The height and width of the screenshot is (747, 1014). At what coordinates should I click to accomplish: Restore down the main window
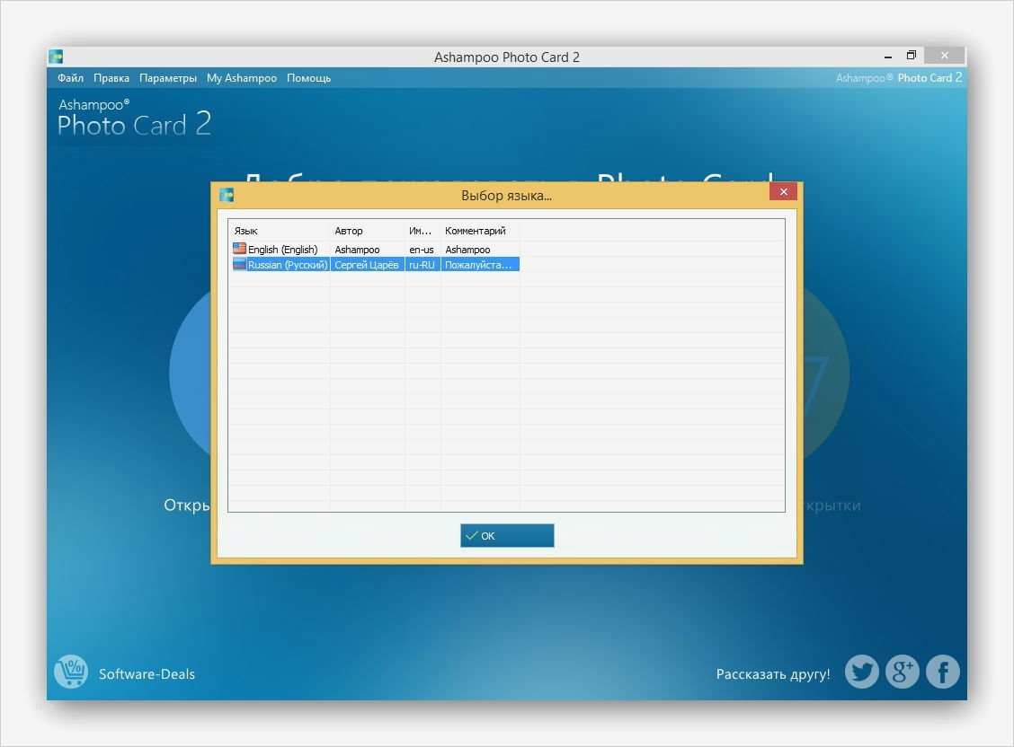click(912, 56)
